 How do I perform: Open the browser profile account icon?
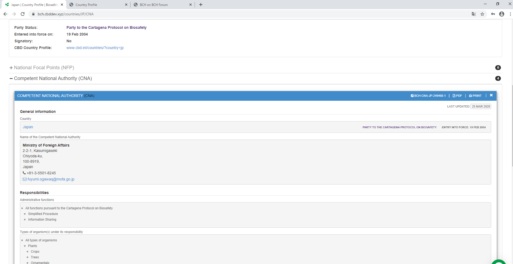tap(502, 14)
